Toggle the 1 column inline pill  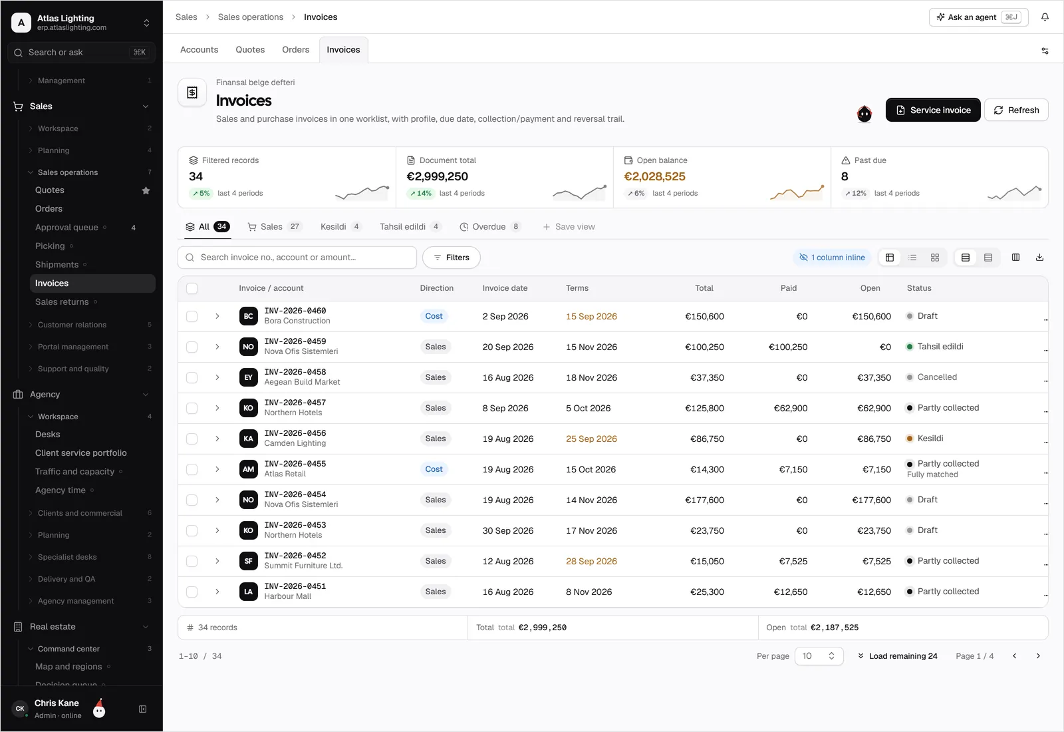[832, 258]
